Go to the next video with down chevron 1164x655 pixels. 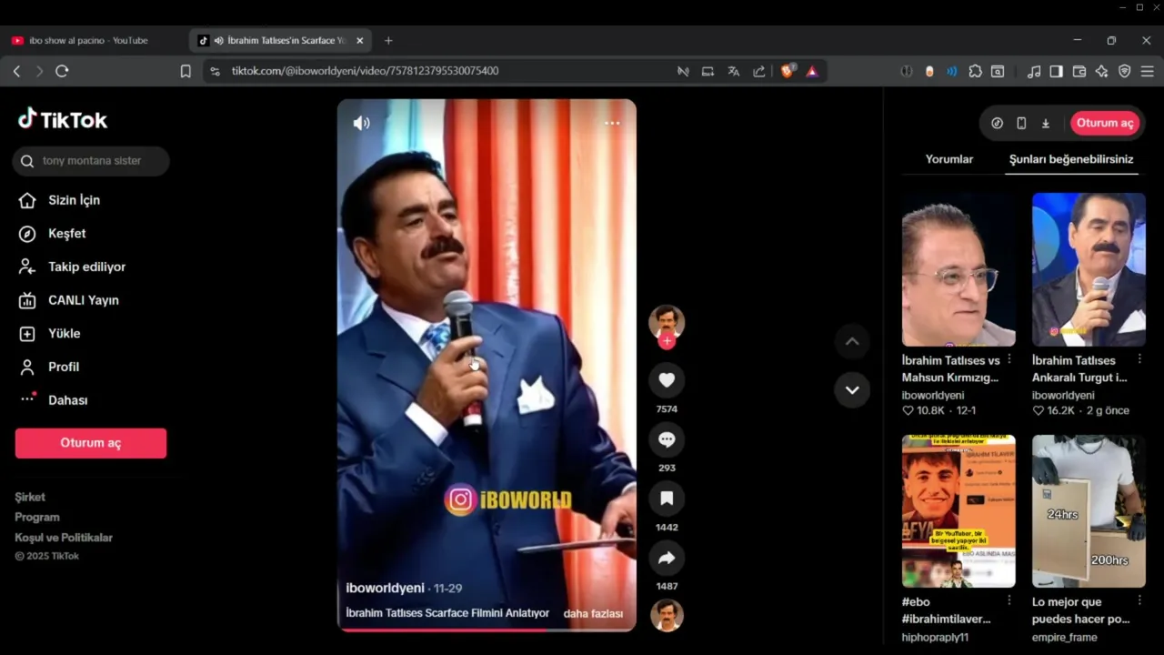852,390
